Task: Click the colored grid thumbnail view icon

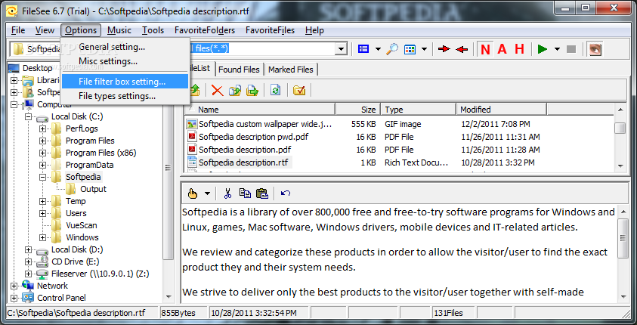Action: [x=410, y=49]
